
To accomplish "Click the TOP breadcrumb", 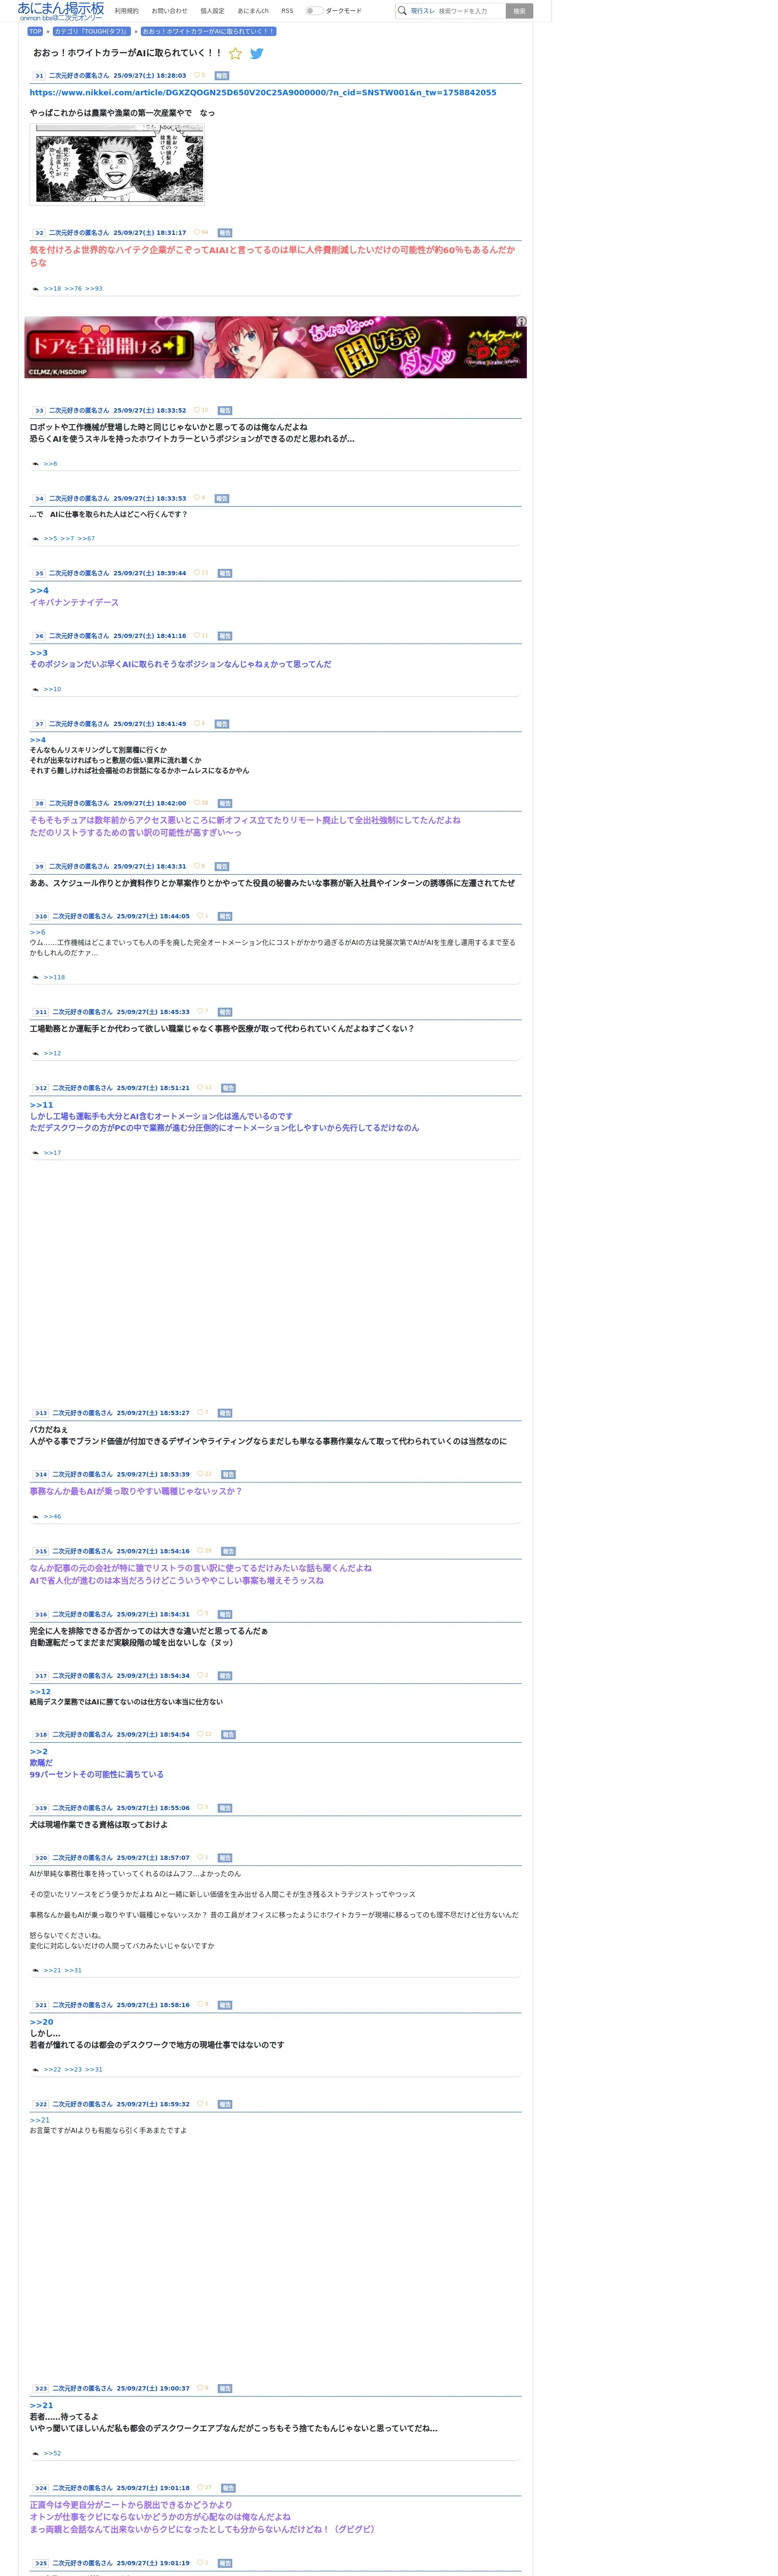I will 35,31.
